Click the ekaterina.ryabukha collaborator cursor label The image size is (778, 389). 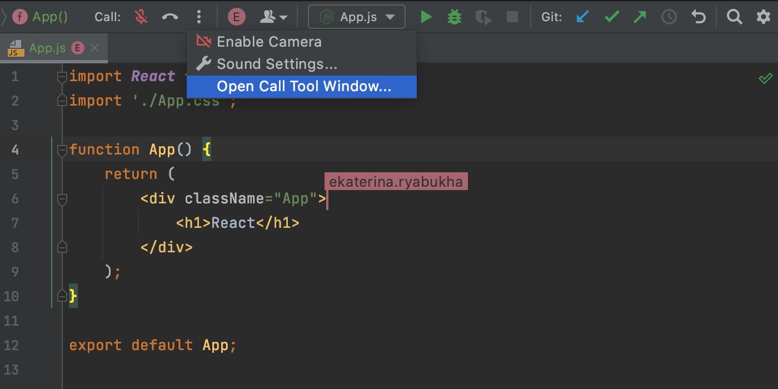(x=396, y=182)
